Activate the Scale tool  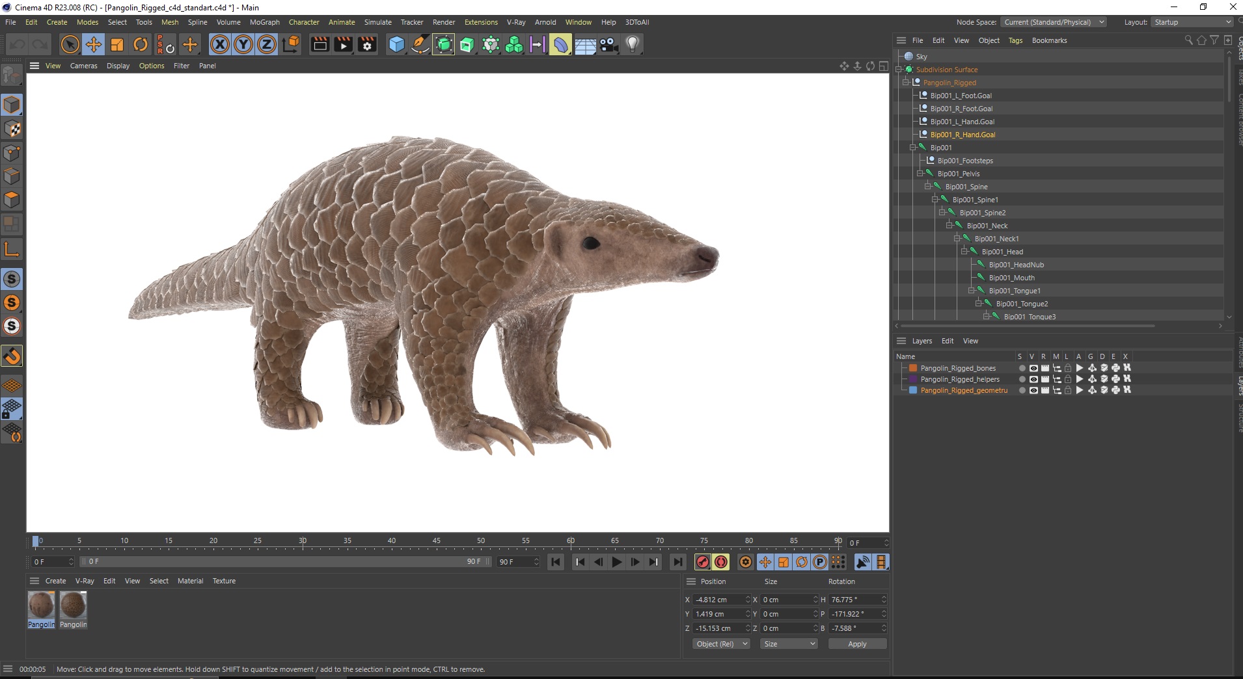[x=117, y=44]
